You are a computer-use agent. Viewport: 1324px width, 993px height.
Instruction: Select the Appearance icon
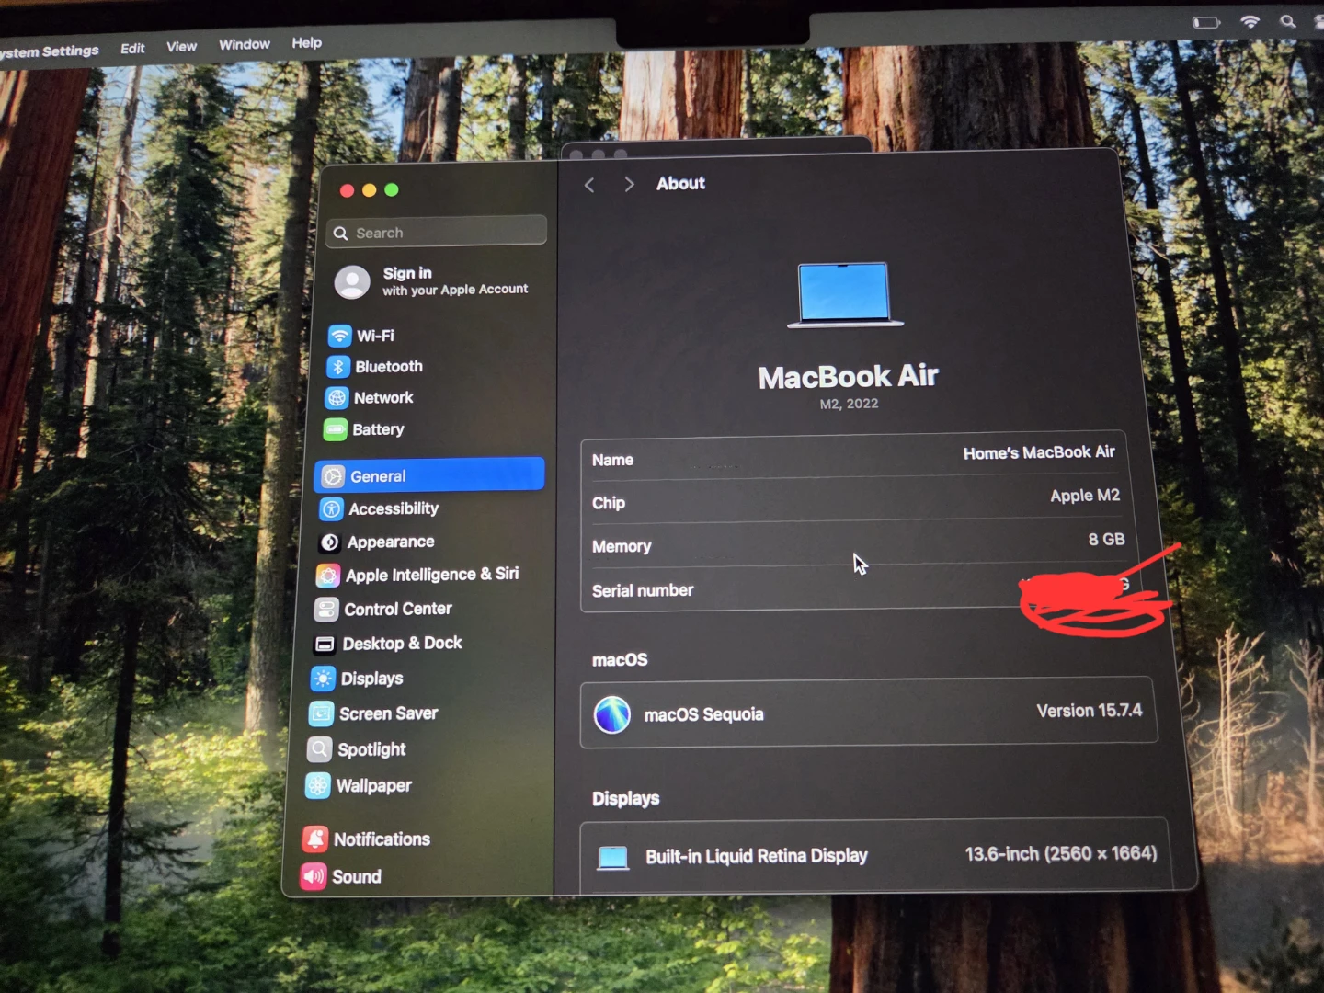click(x=329, y=542)
